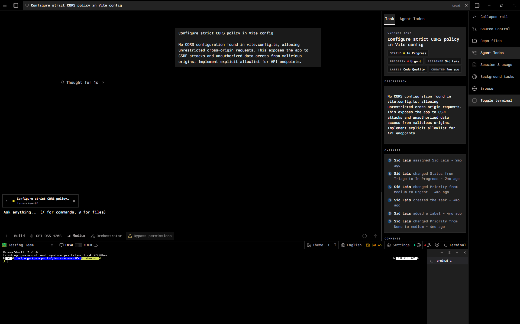Split the terminal pane
Viewport: 520px width, 324px height.
pyautogui.click(x=450, y=252)
